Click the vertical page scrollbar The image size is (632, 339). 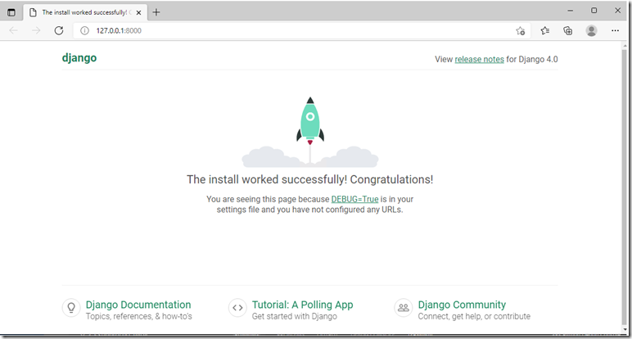point(625,188)
